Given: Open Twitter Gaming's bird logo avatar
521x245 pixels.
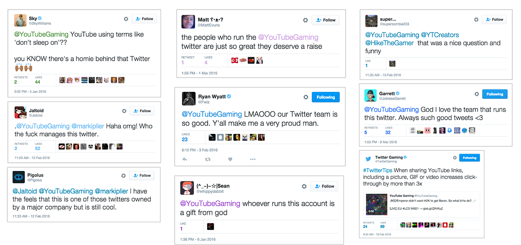Looking at the screenshot, I should click(368, 158).
